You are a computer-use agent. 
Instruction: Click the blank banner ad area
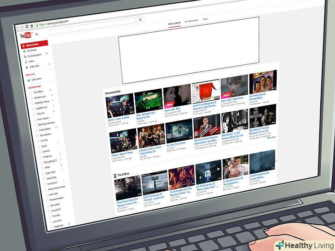(x=190, y=50)
